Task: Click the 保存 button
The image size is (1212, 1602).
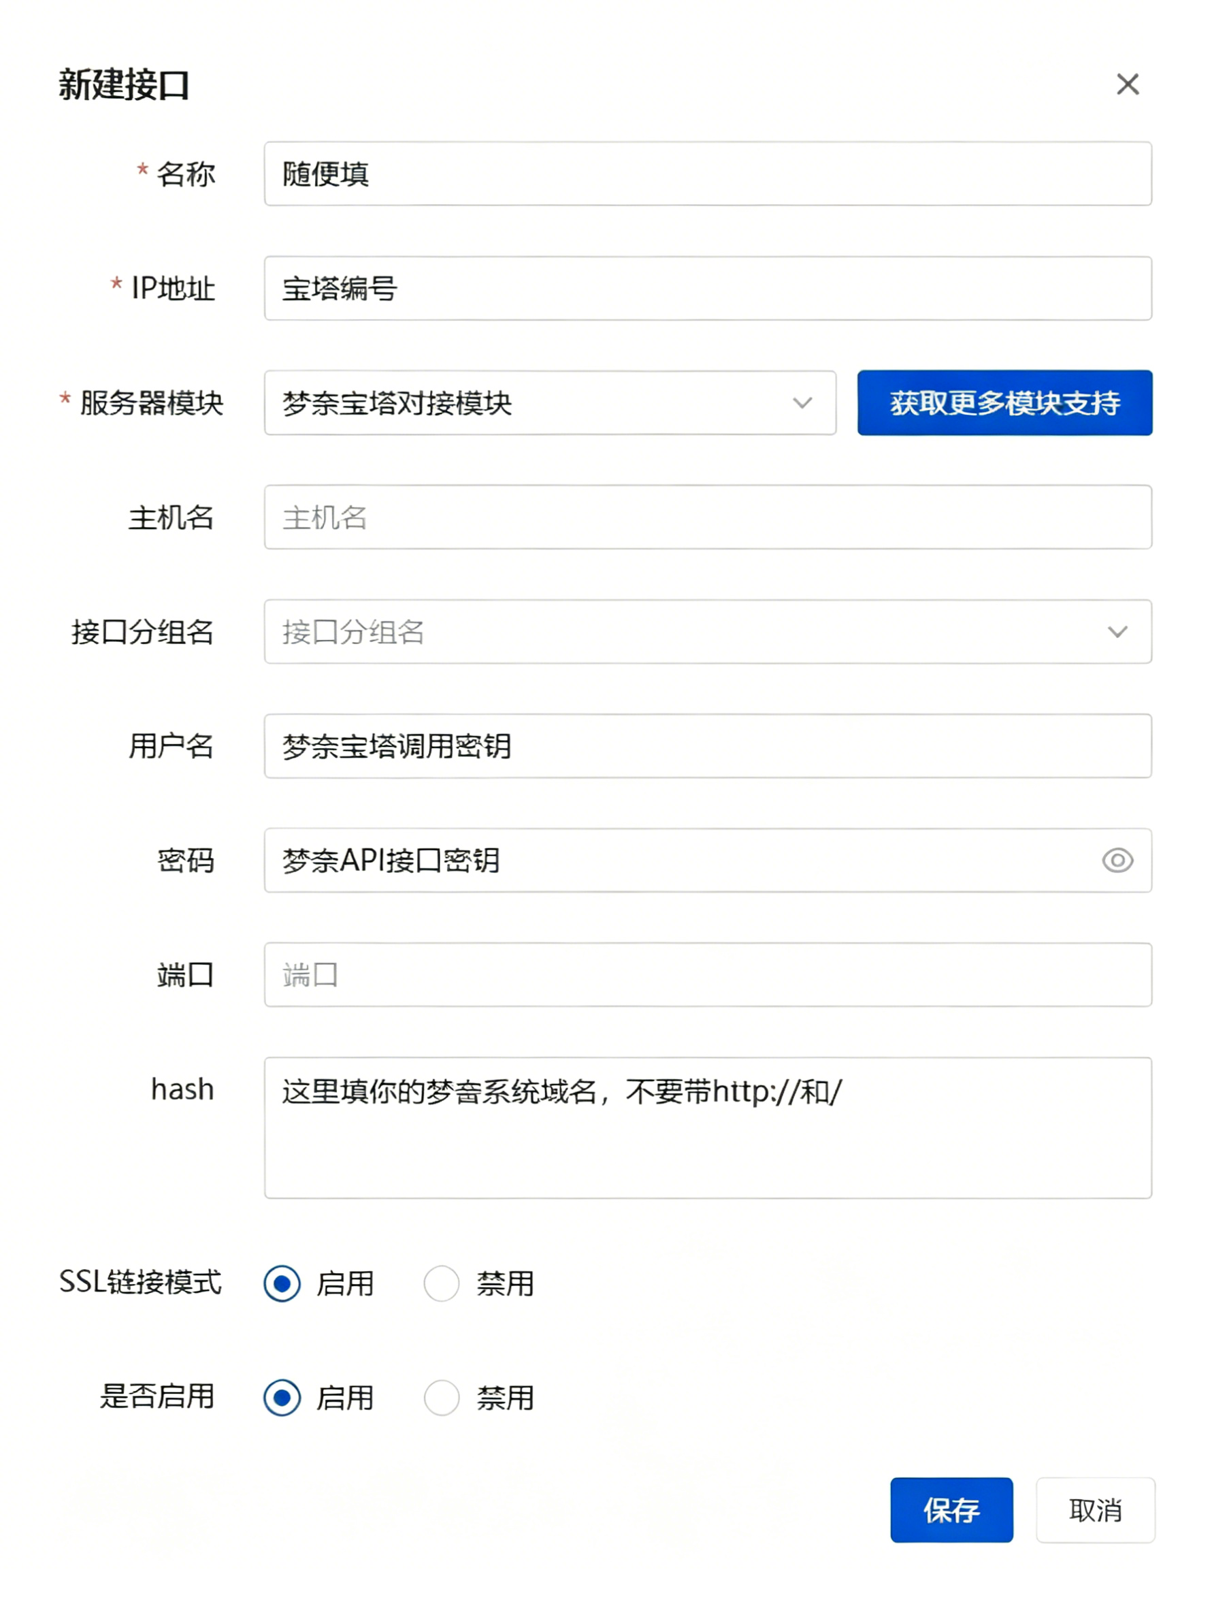Action: (951, 1510)
